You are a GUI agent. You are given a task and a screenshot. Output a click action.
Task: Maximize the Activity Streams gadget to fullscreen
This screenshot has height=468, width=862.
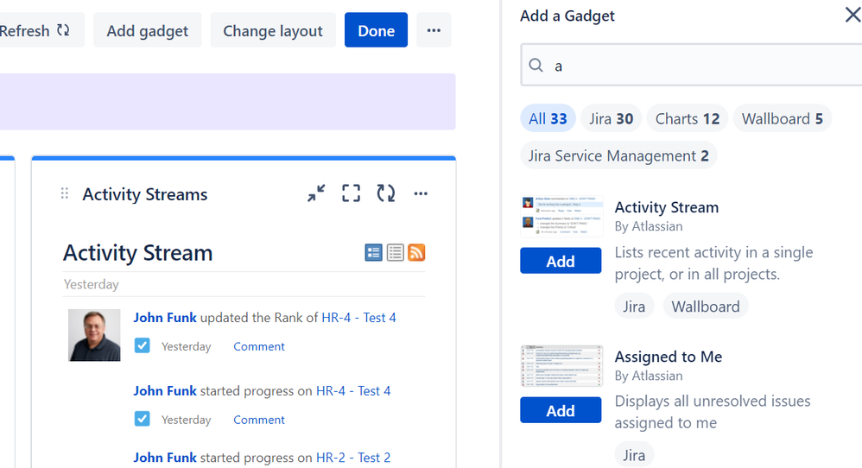351,193
